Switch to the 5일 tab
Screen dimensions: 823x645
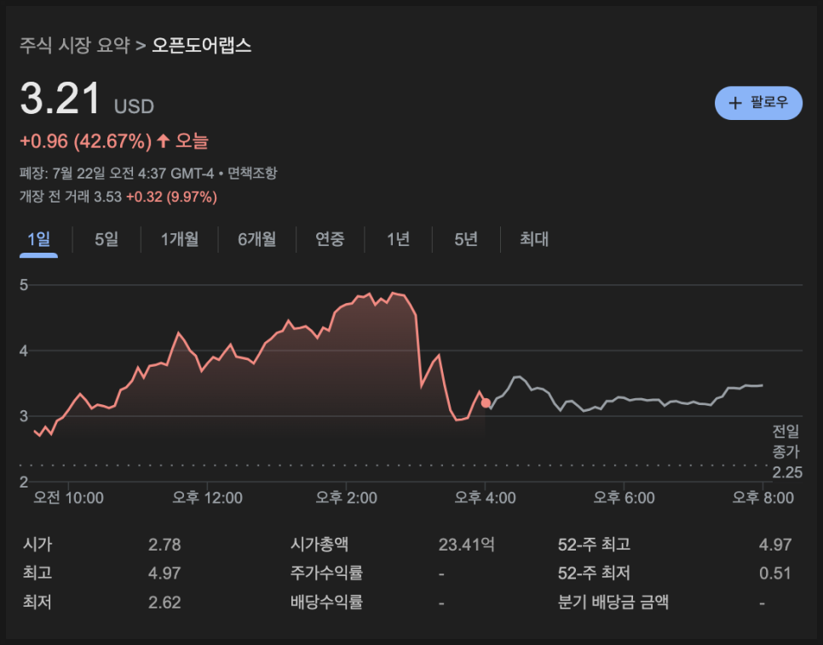pos(106,240)
